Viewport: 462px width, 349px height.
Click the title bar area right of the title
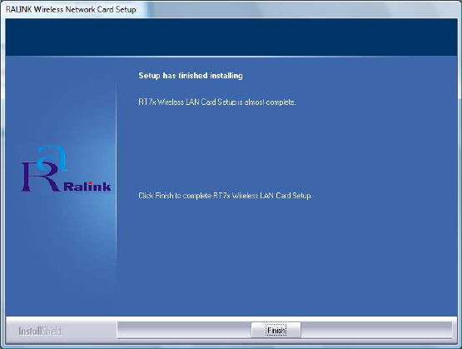297,9
